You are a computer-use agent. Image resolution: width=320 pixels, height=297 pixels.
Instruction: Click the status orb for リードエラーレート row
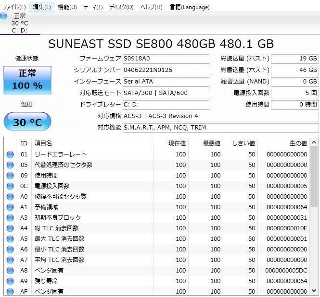(x=10, y=154)
